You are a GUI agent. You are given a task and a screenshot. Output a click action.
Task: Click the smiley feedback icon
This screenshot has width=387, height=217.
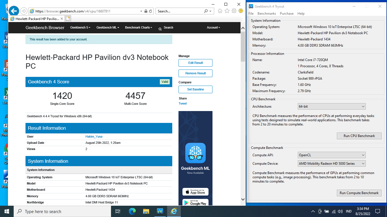(x=241, y=11)
